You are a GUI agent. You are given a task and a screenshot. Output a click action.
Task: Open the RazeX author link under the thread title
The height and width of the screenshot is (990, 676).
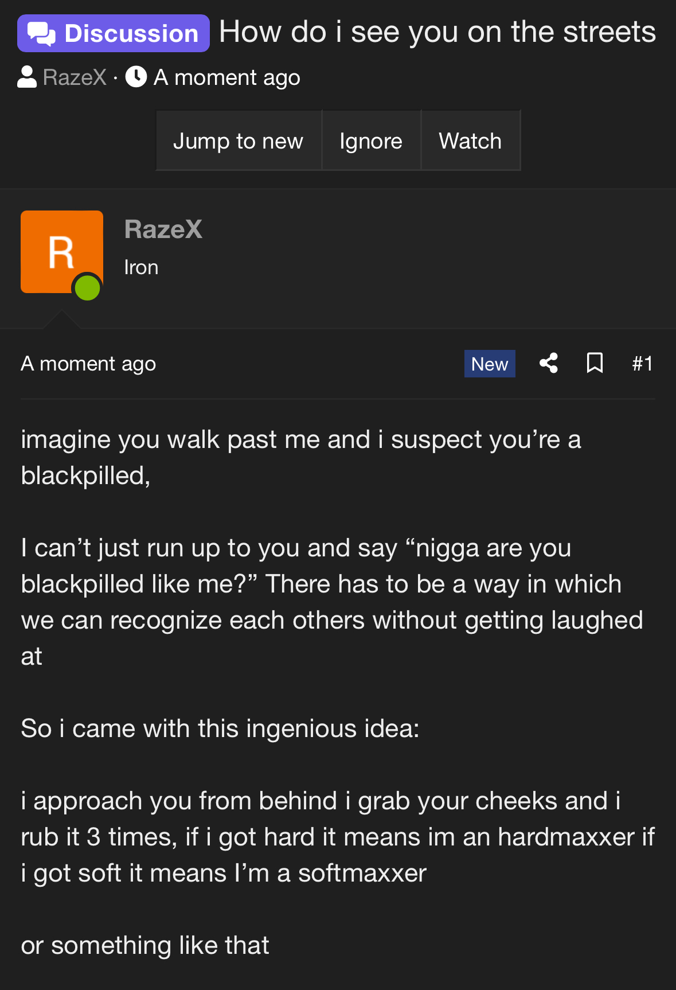point(75,77)
